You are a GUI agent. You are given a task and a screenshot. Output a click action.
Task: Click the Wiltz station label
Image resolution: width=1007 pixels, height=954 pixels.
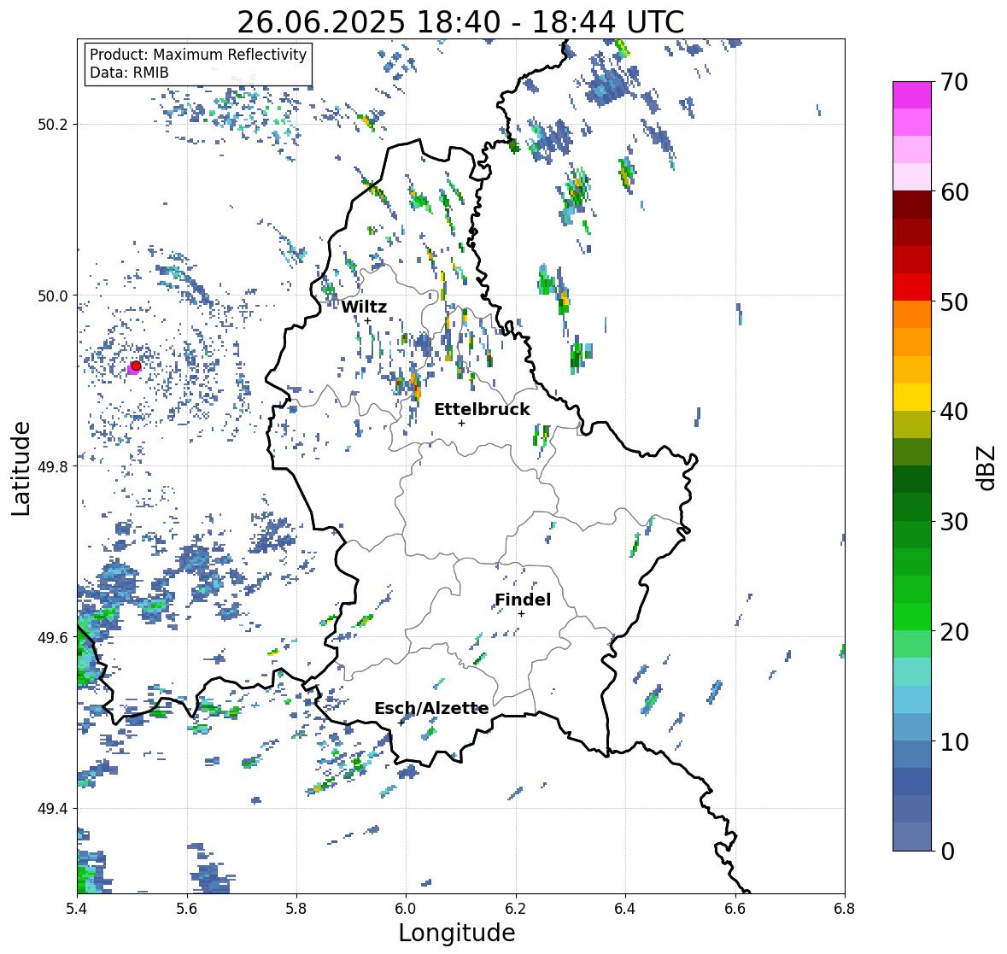364,307
